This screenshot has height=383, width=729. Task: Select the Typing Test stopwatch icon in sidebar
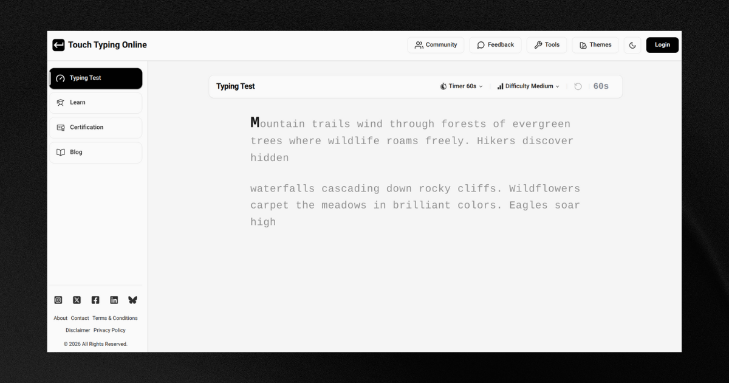[x=61, y=78]
